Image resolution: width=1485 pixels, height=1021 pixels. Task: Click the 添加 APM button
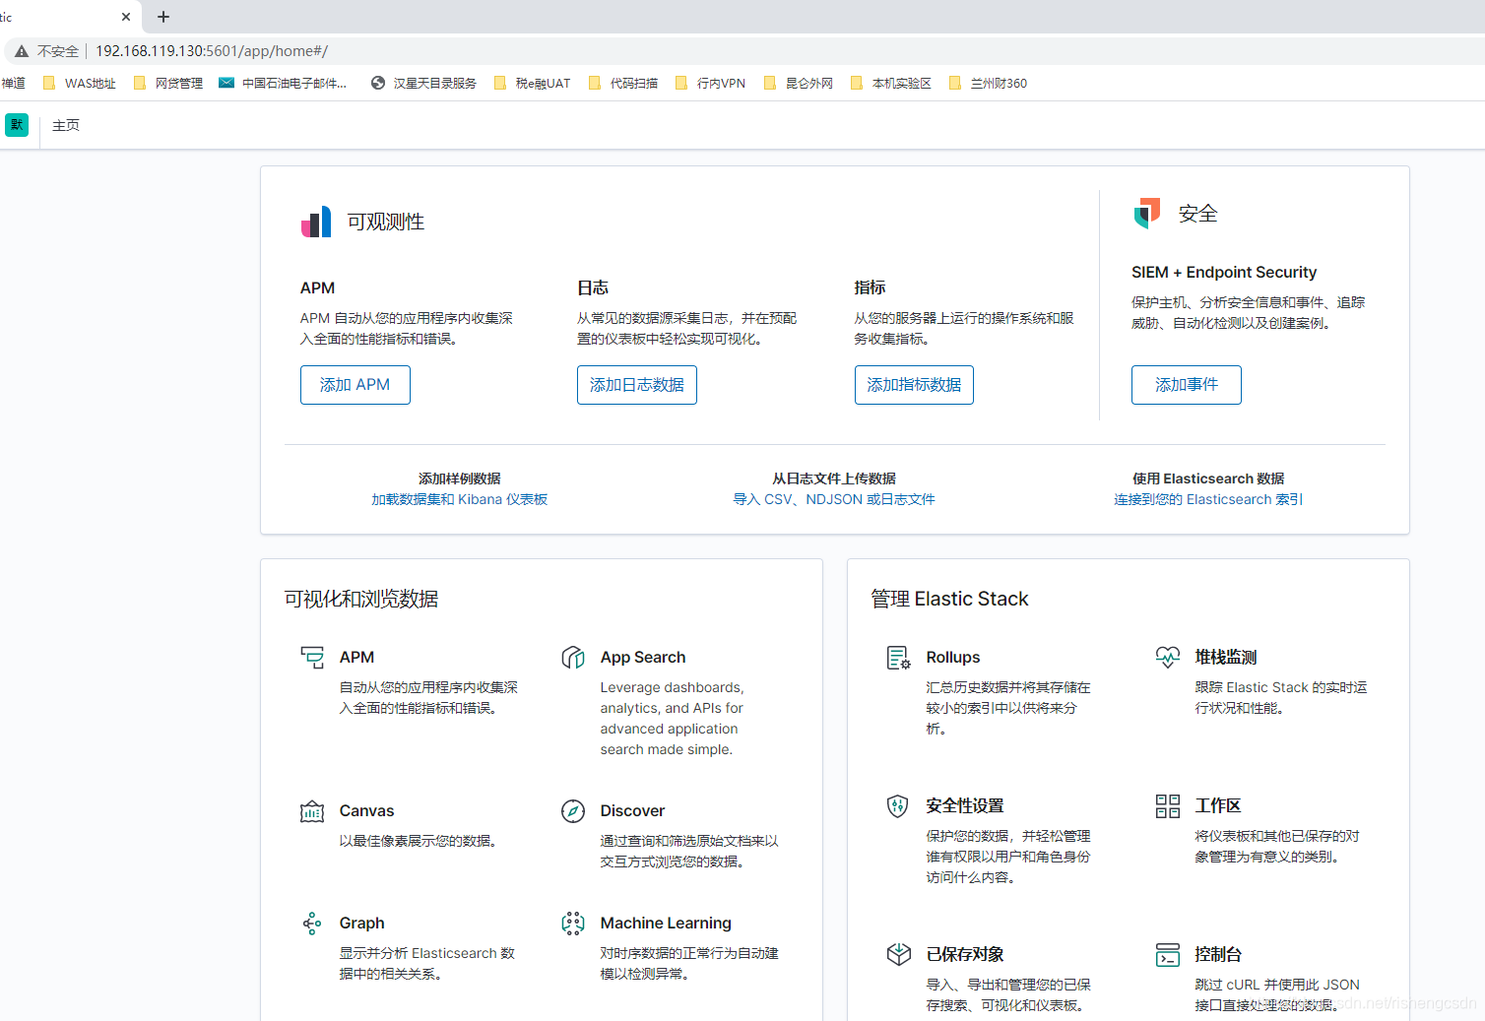click(x=355, y=385)
